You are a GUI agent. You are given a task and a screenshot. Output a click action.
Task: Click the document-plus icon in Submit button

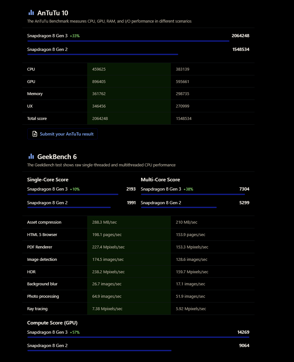coord(35,134)
